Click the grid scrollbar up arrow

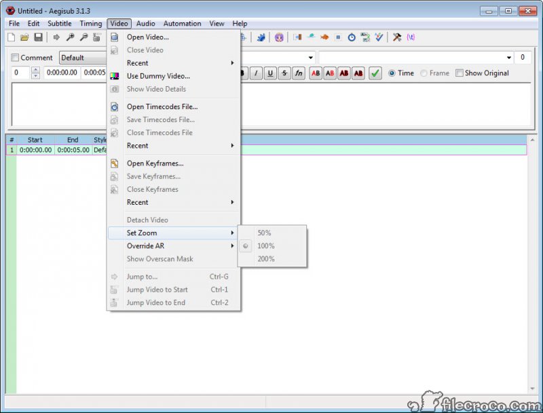pos(532,140)
